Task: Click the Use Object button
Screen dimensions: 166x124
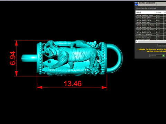Action: pos(162,45)
